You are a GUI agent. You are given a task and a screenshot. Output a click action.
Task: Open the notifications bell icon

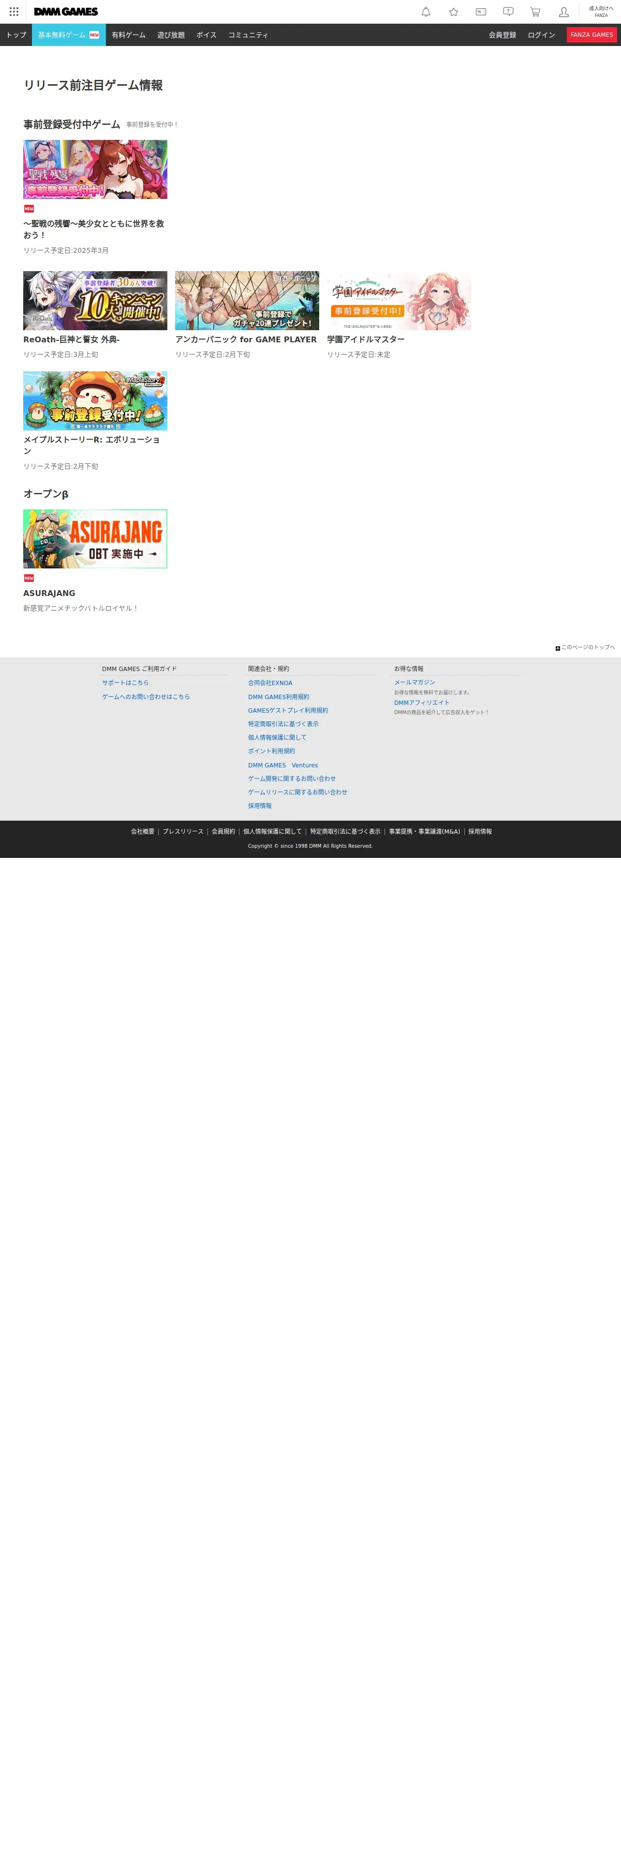[x=426, y=12]
